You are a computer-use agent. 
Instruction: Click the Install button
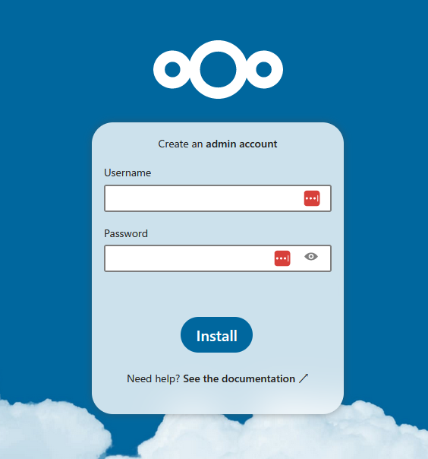(x=216, y=335)
